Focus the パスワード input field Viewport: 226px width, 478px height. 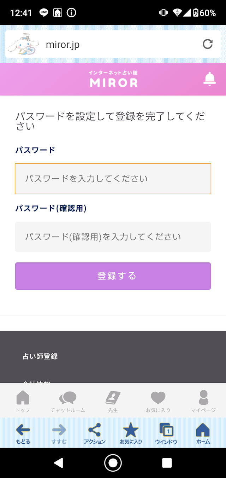(x=113, y=179)
